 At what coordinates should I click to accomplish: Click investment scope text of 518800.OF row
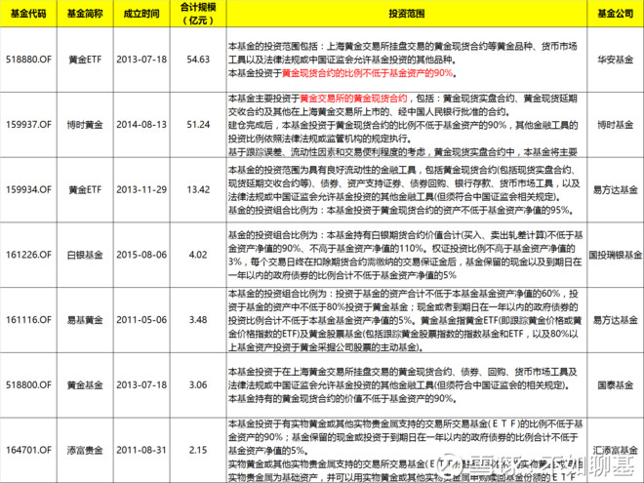click(403, 385)
